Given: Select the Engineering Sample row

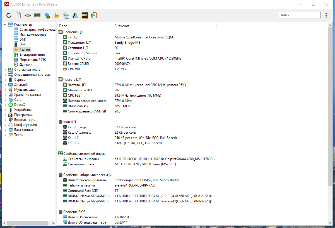Looking at the screenshot, I should (x=137, y=53).
